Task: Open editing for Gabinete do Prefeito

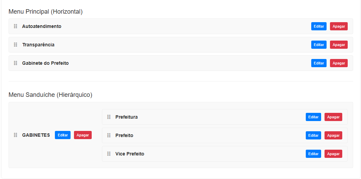Action: click(x=319, y=63)
